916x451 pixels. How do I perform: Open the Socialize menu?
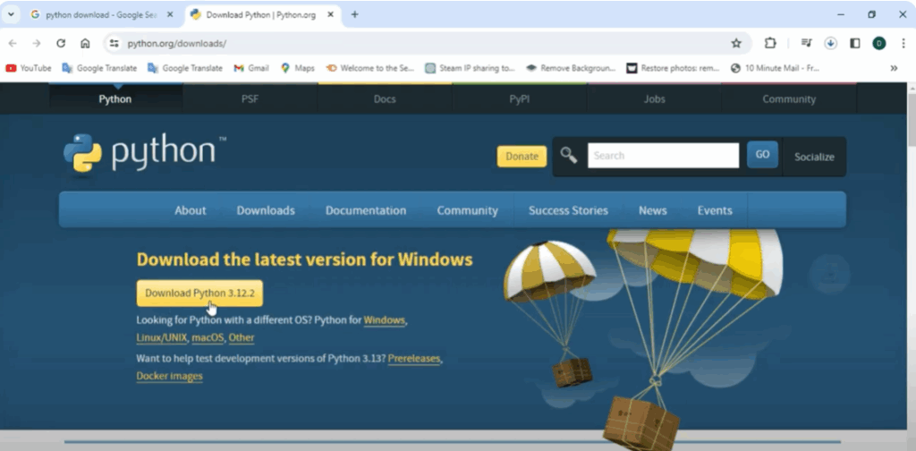pyautogui.click(x=814, y=157)
